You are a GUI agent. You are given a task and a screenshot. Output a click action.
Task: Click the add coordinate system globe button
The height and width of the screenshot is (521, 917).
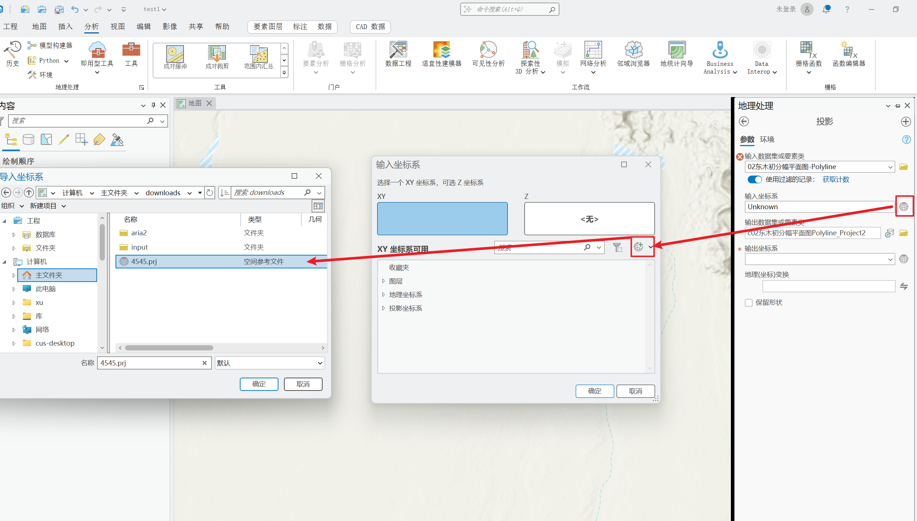click(639, 247)
